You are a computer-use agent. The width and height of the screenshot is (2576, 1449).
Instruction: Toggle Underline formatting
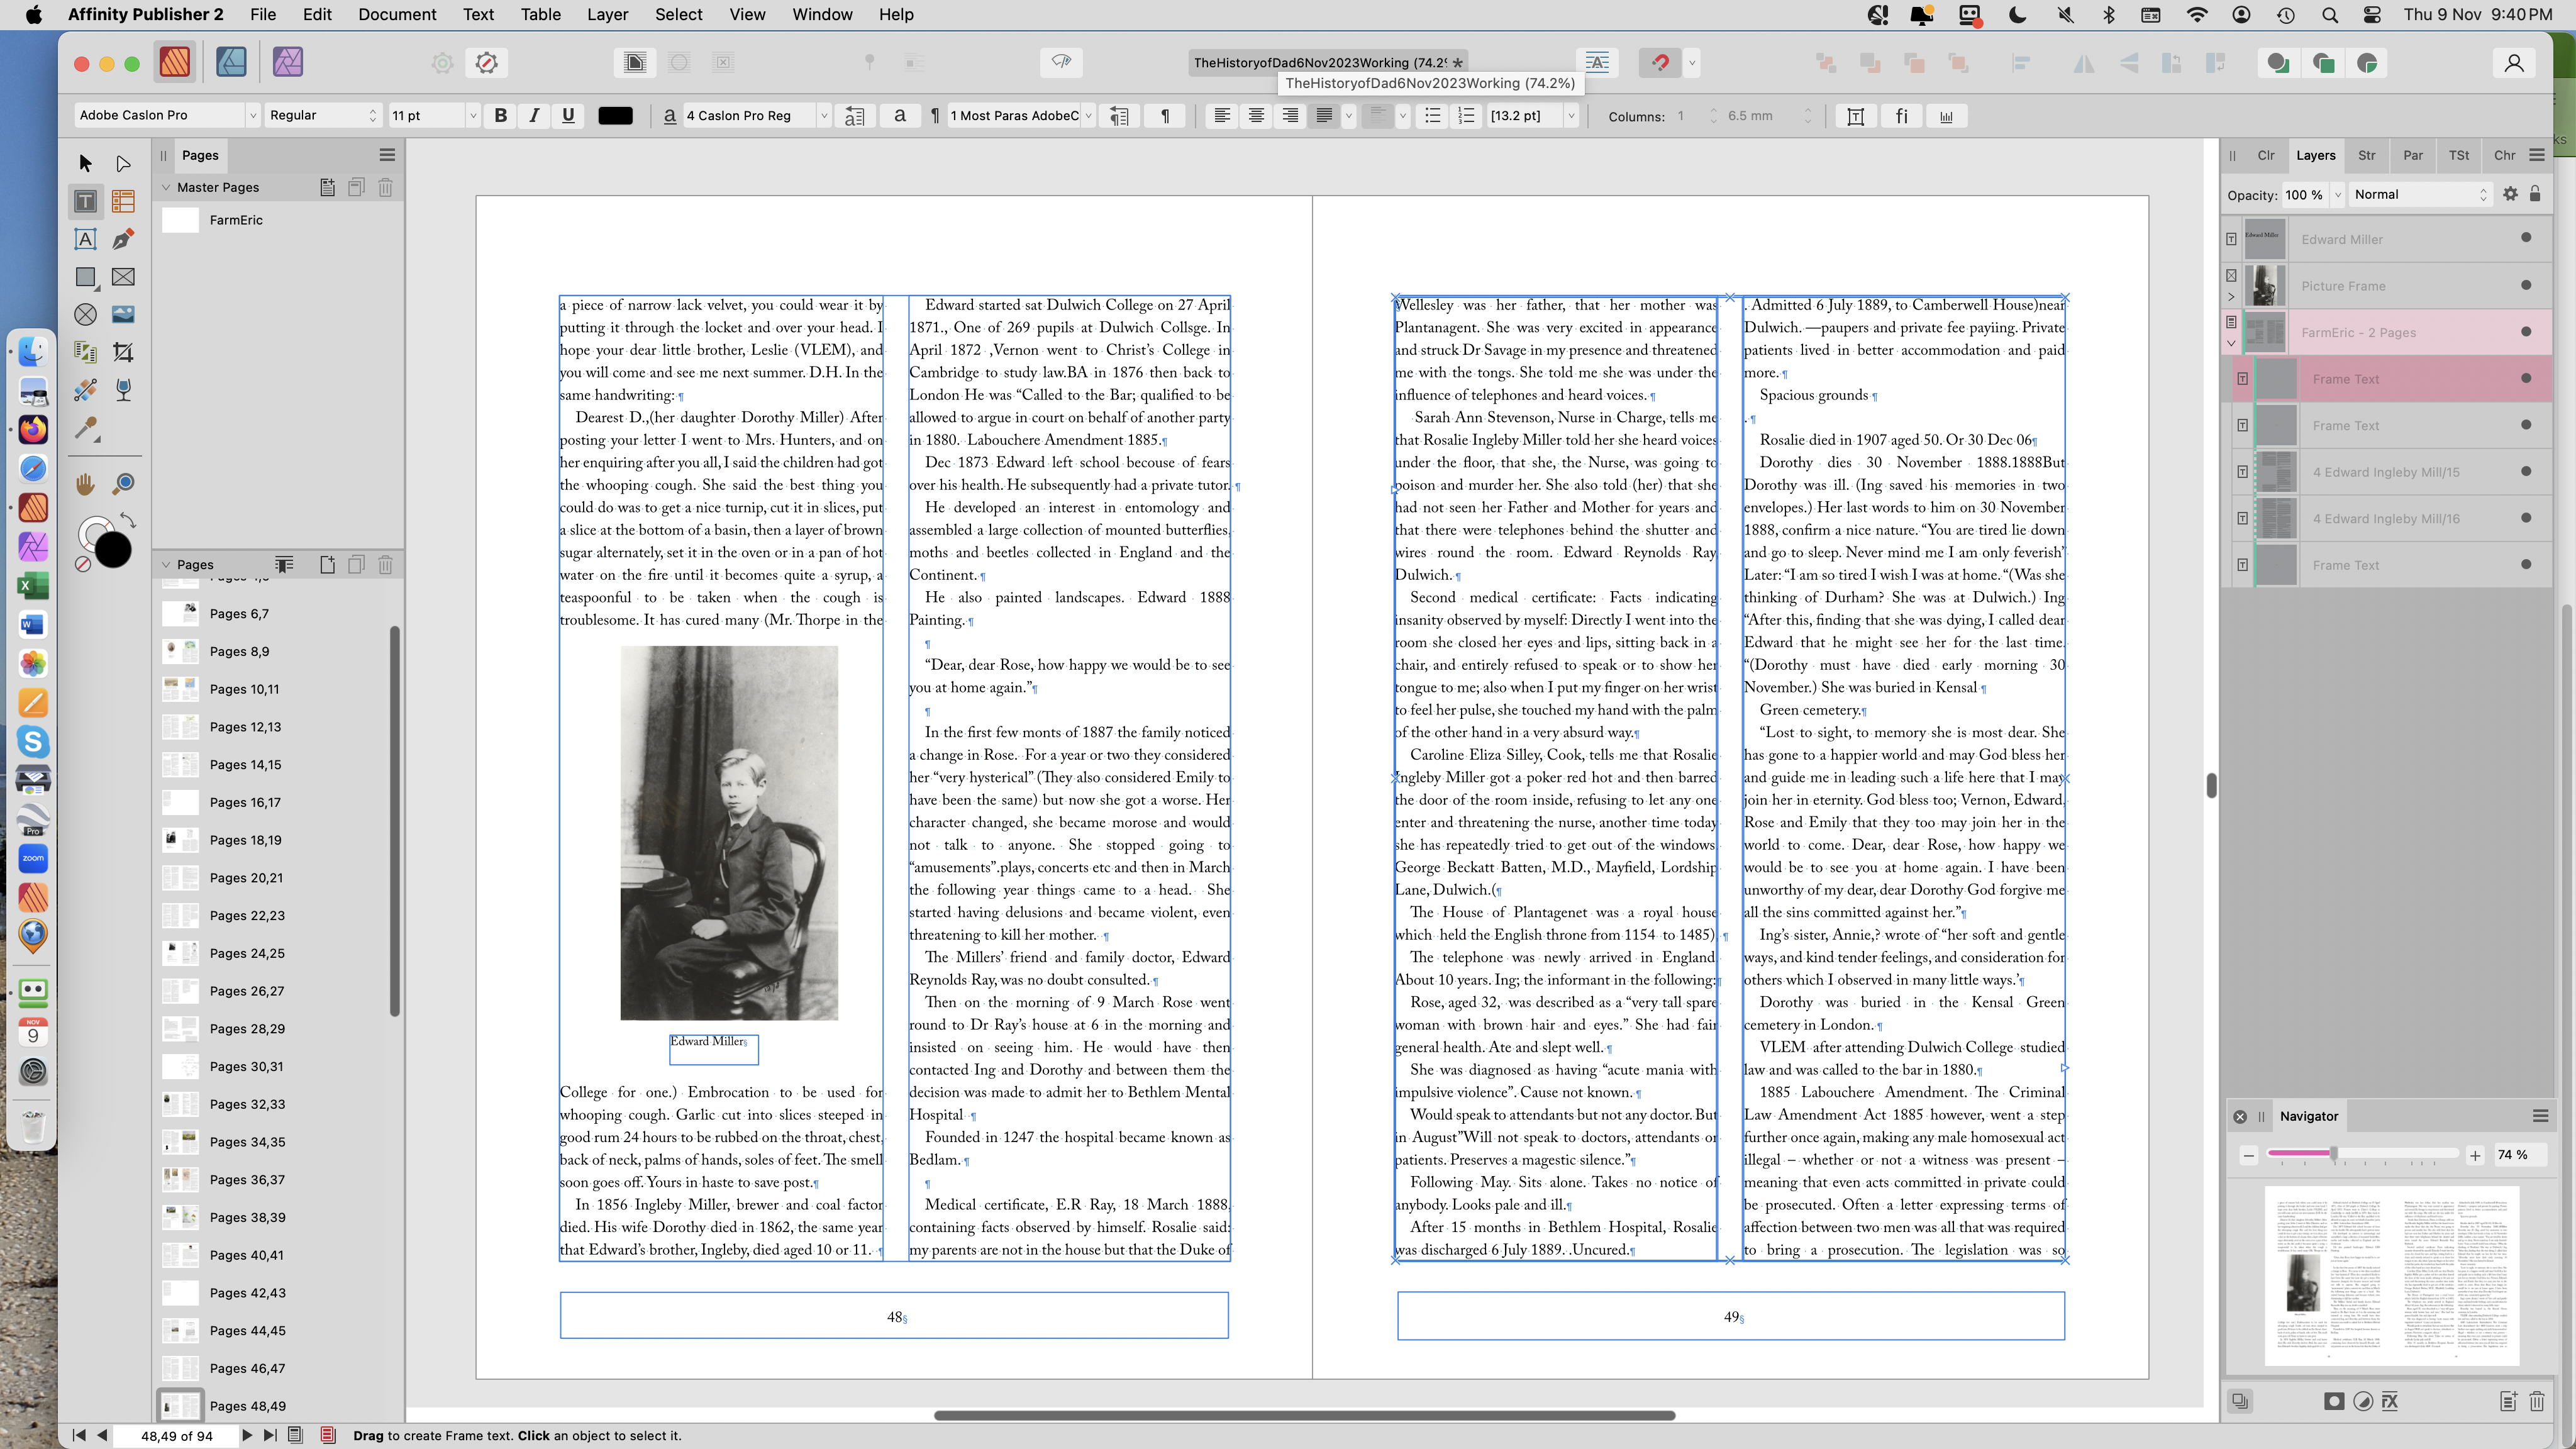[568, 116]
